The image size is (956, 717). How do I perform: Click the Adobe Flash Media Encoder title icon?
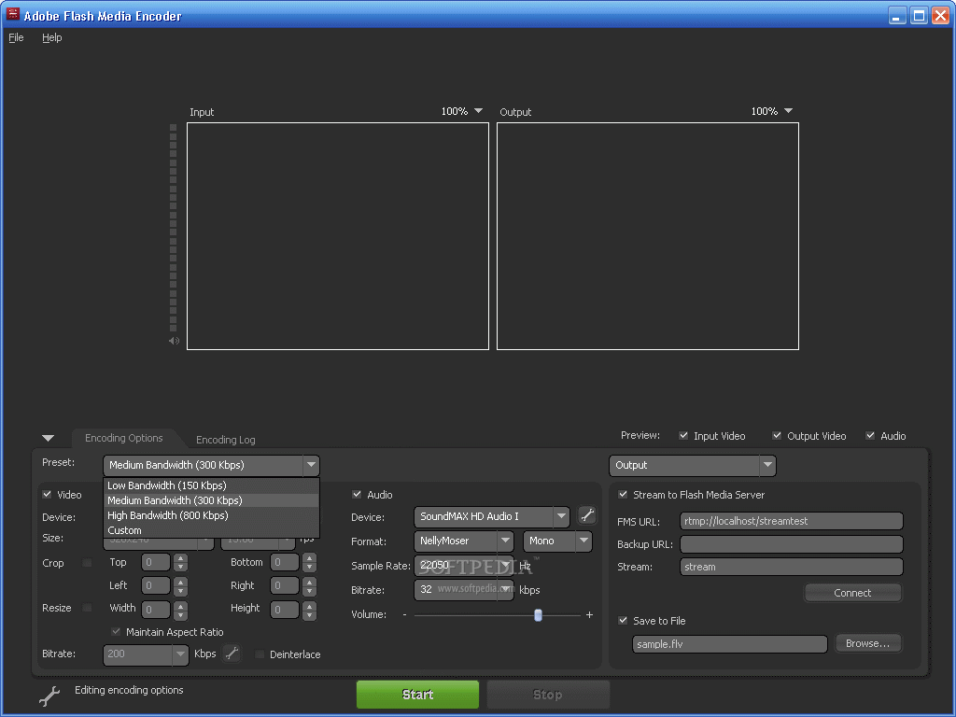click(13, 15)
